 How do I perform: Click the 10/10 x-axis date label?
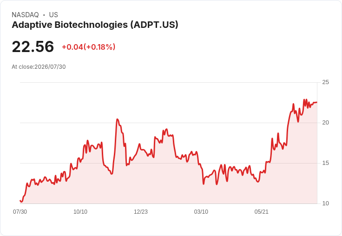[80, 212]
